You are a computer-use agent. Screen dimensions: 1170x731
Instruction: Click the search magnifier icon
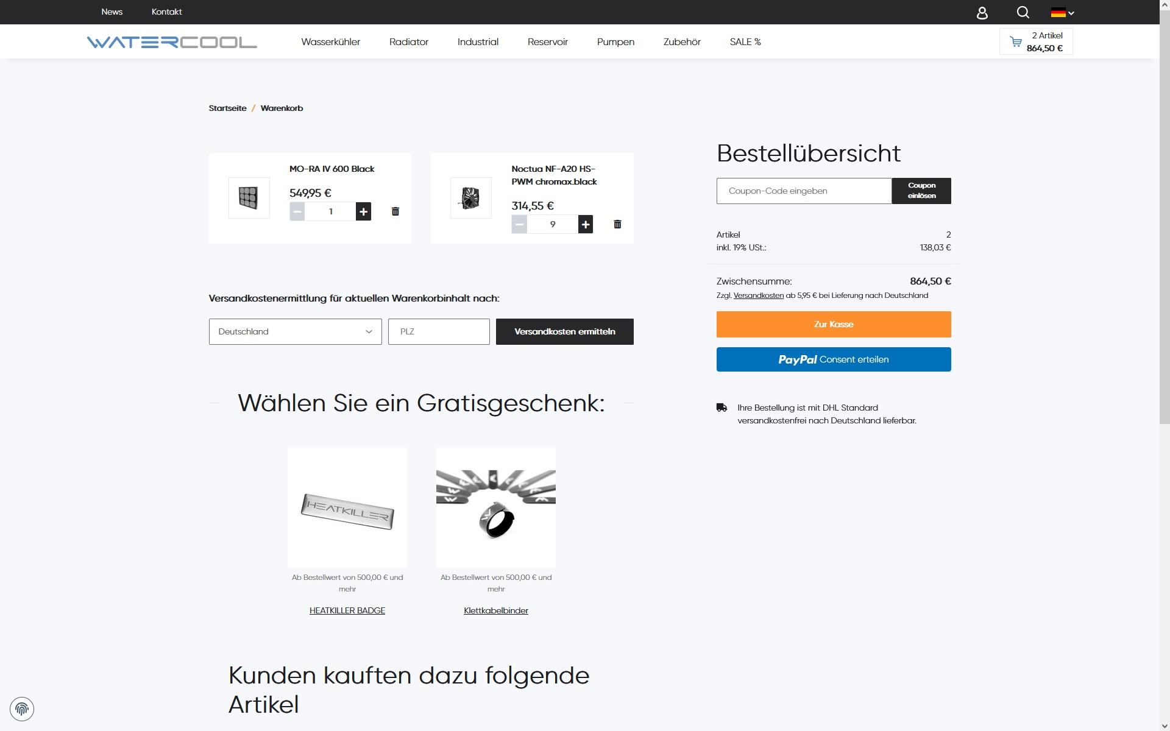pos(1023,12)
